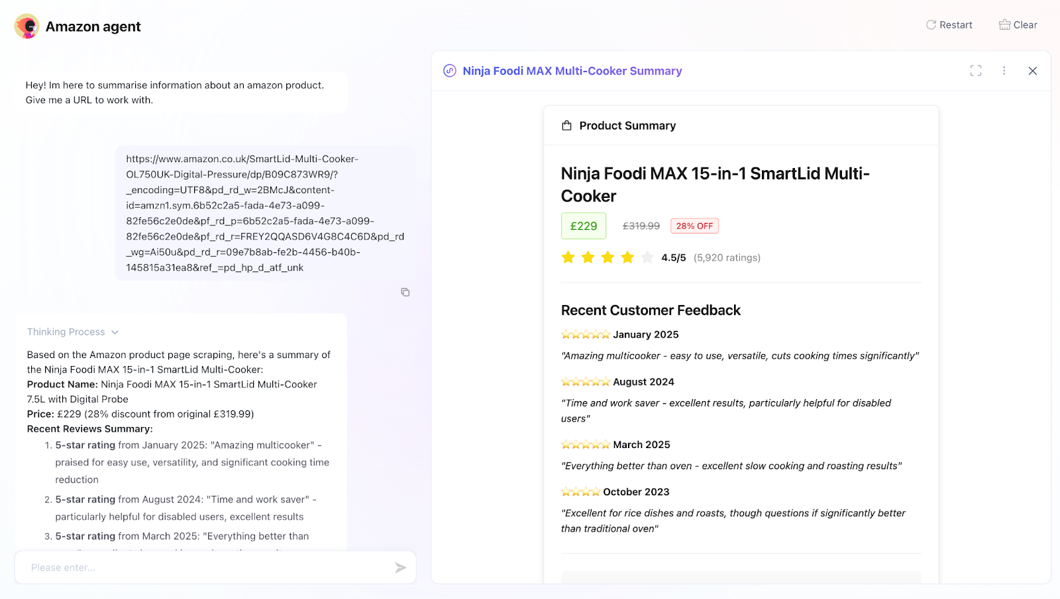Click the August 2024 review stars
This screenshot has width=1060, height=599.
coord(586,382)
